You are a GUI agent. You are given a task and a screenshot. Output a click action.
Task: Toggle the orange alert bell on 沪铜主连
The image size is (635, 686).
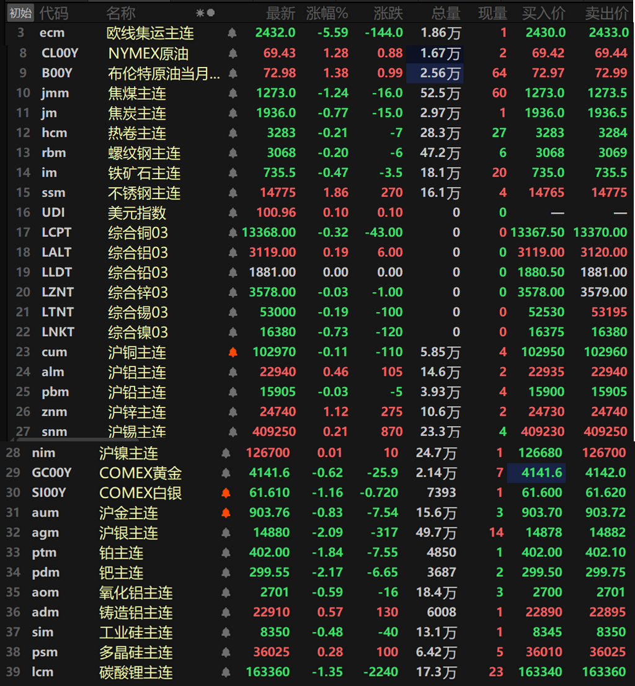[x=233, y=352]
